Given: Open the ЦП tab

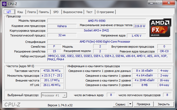Looking at the screenshot, I should coord(9,12).
